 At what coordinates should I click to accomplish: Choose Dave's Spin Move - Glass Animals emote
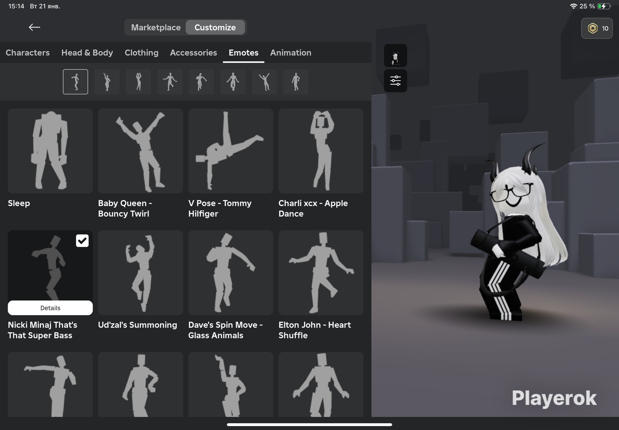(231, 273)
